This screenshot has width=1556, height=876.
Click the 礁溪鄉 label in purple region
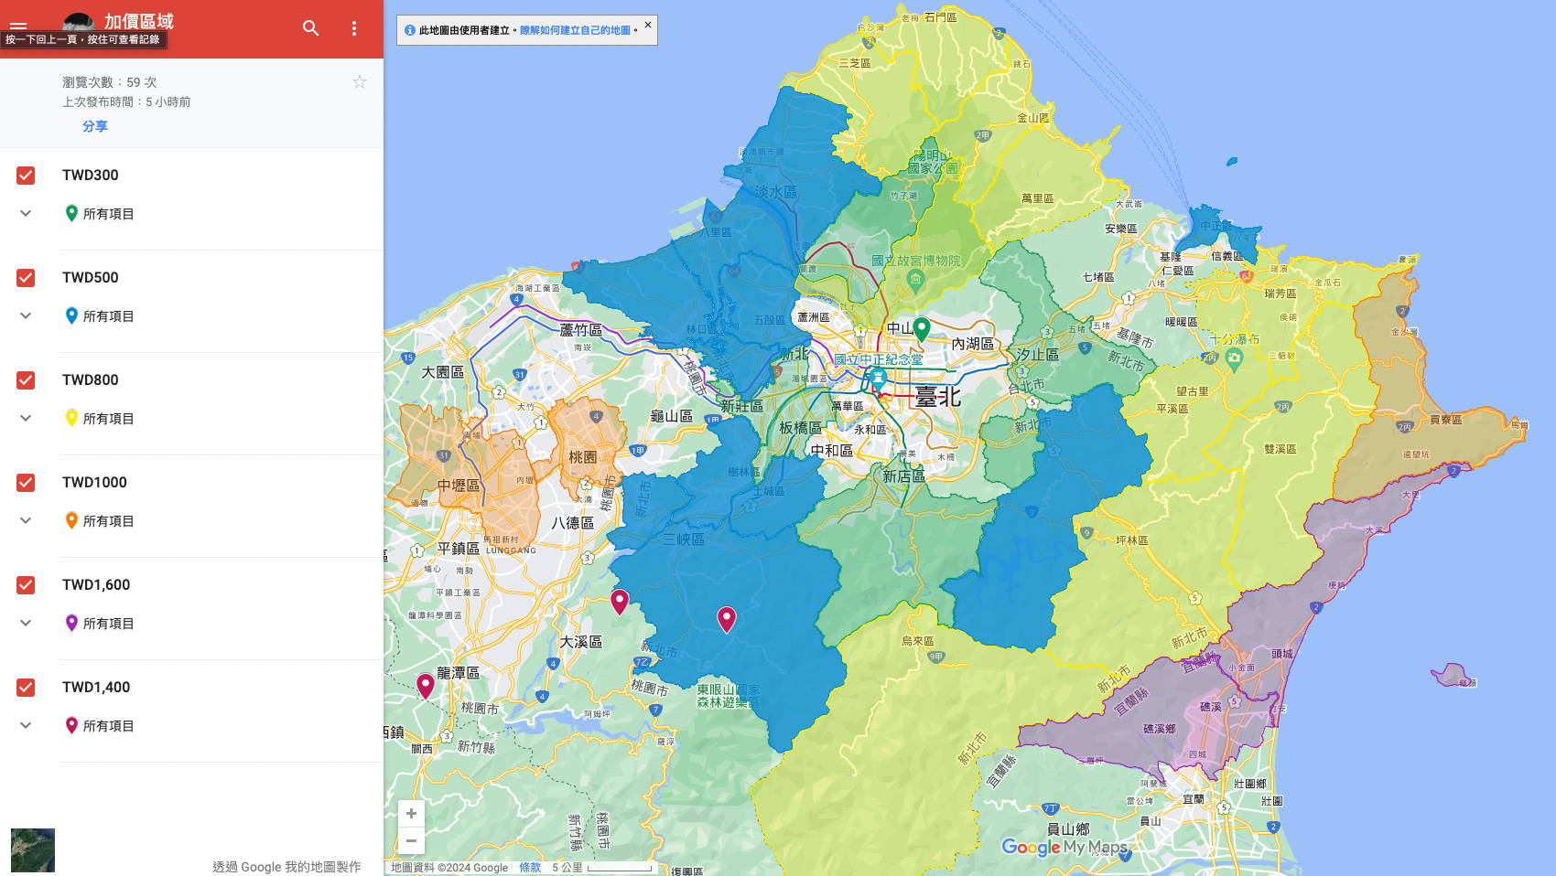point(1160,729)
